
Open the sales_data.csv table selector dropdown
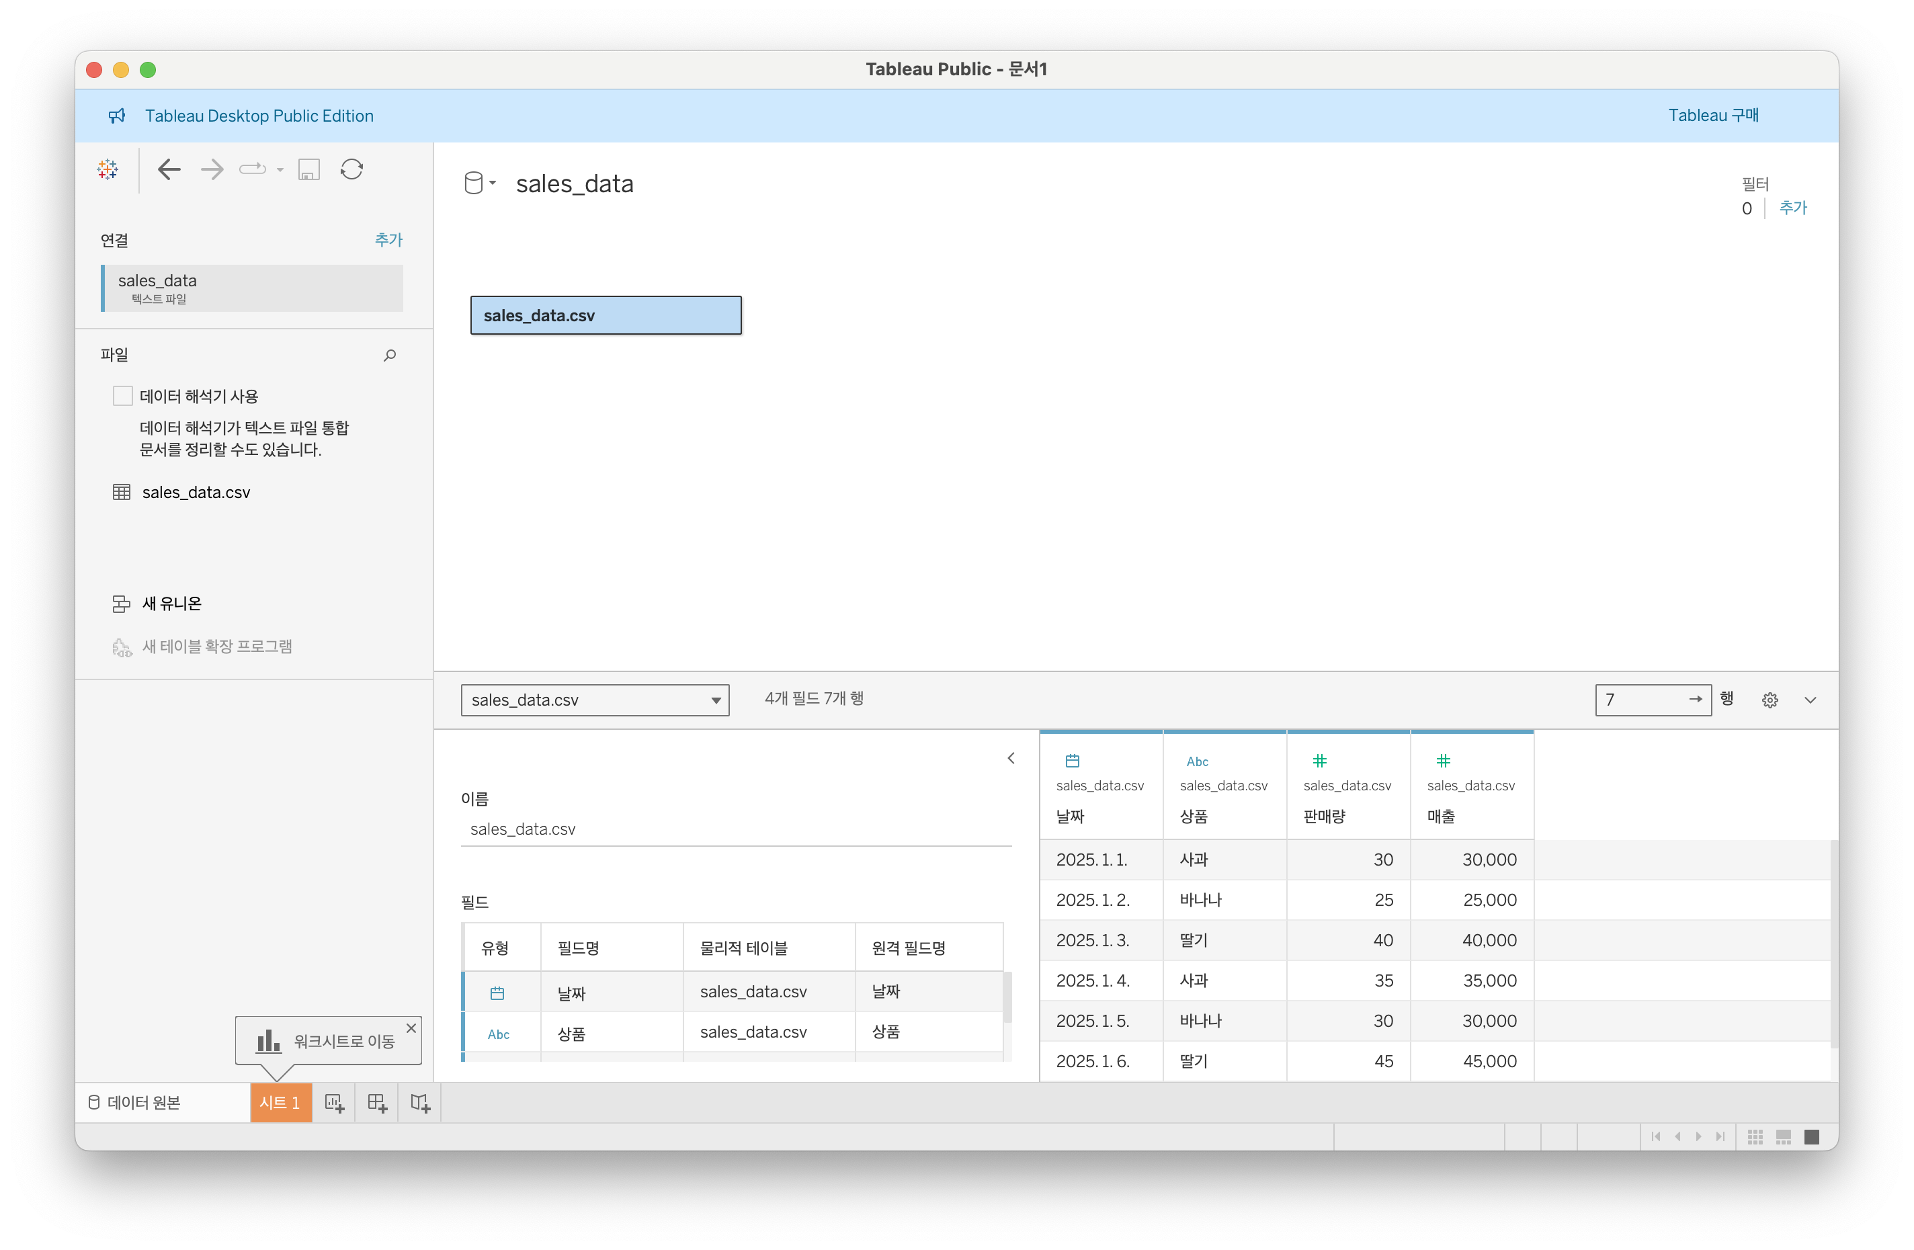(x=594, y=700)
